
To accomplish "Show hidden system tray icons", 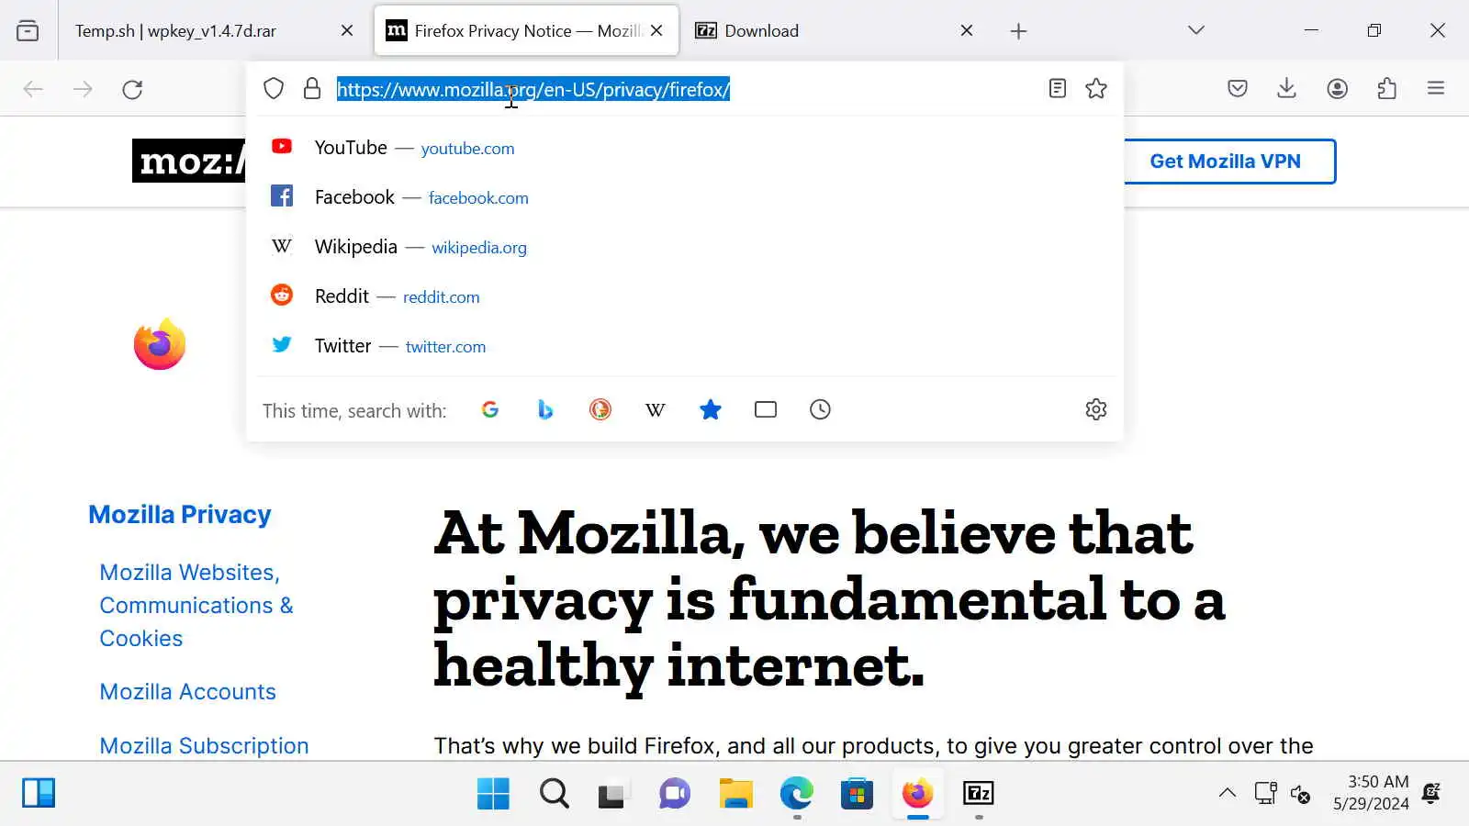I will [x=1227, y=793].
